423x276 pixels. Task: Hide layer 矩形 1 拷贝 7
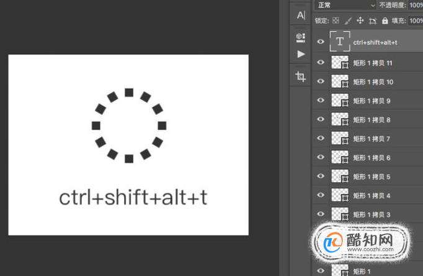321,138
